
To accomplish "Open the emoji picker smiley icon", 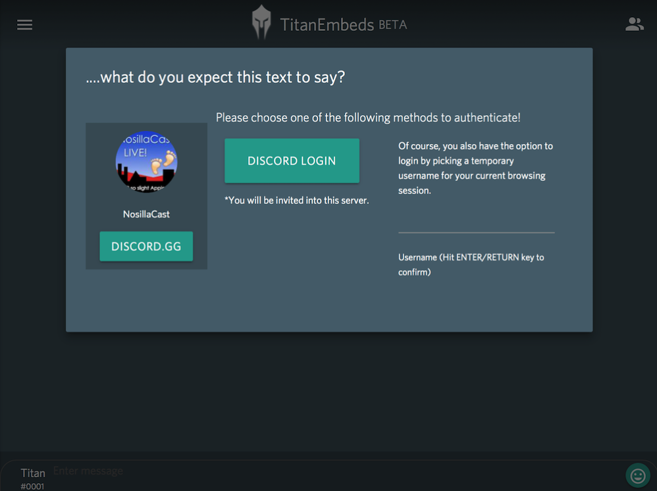I will 637,475.
